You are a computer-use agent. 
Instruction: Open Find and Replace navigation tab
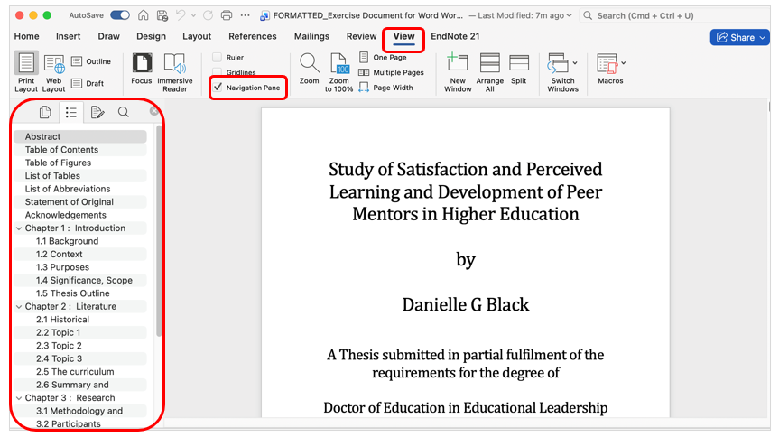coord(123,112)
